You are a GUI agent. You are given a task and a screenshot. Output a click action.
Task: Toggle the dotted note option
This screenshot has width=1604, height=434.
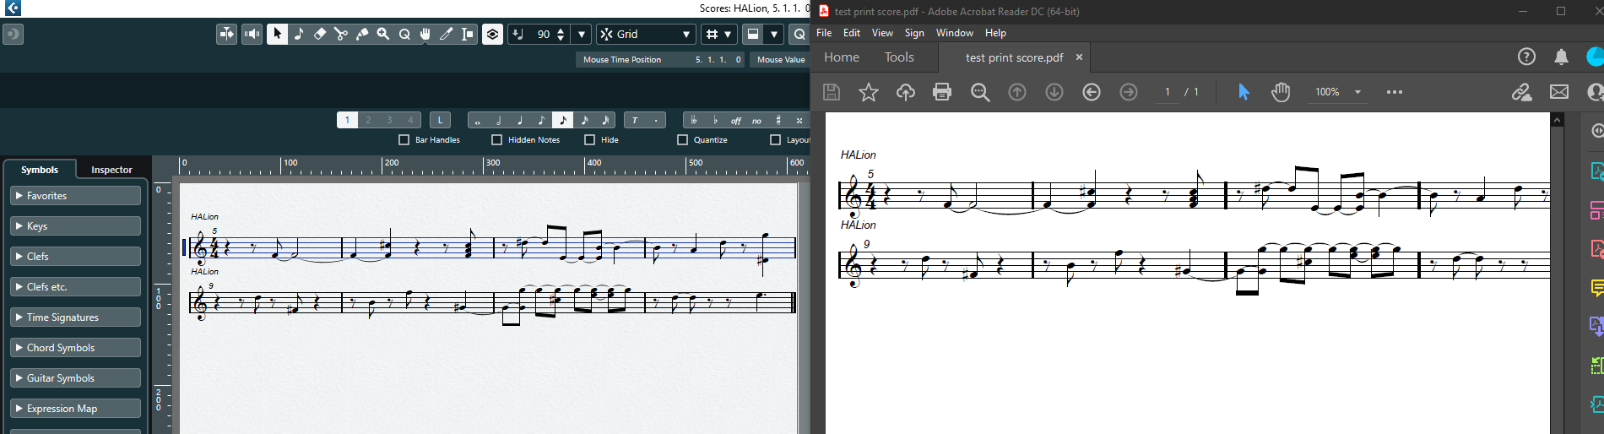click(x=656, y=120)
